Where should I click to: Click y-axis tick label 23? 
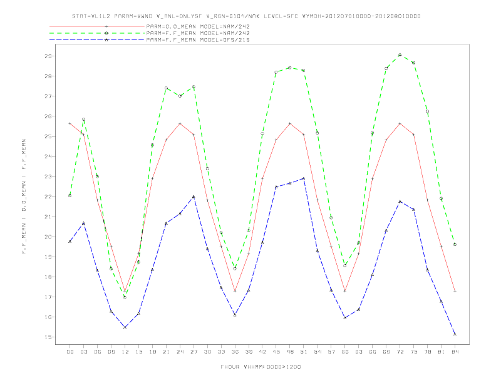[48, 176]
